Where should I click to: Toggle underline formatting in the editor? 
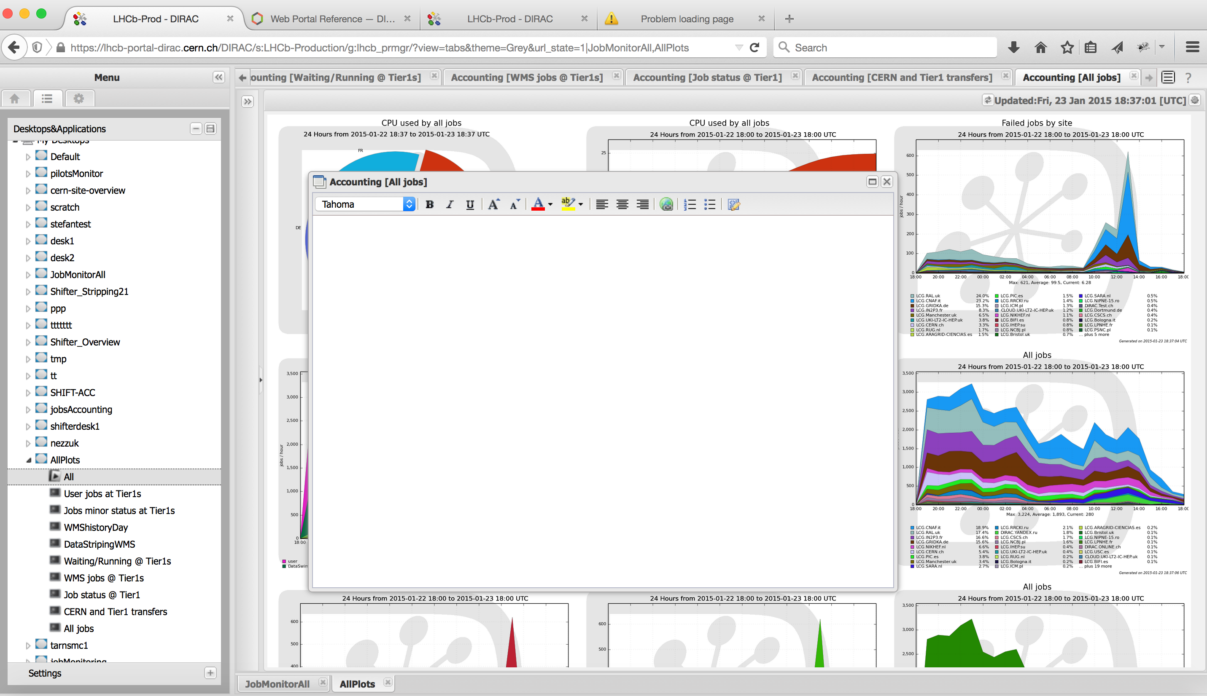(x=470, y=205)
